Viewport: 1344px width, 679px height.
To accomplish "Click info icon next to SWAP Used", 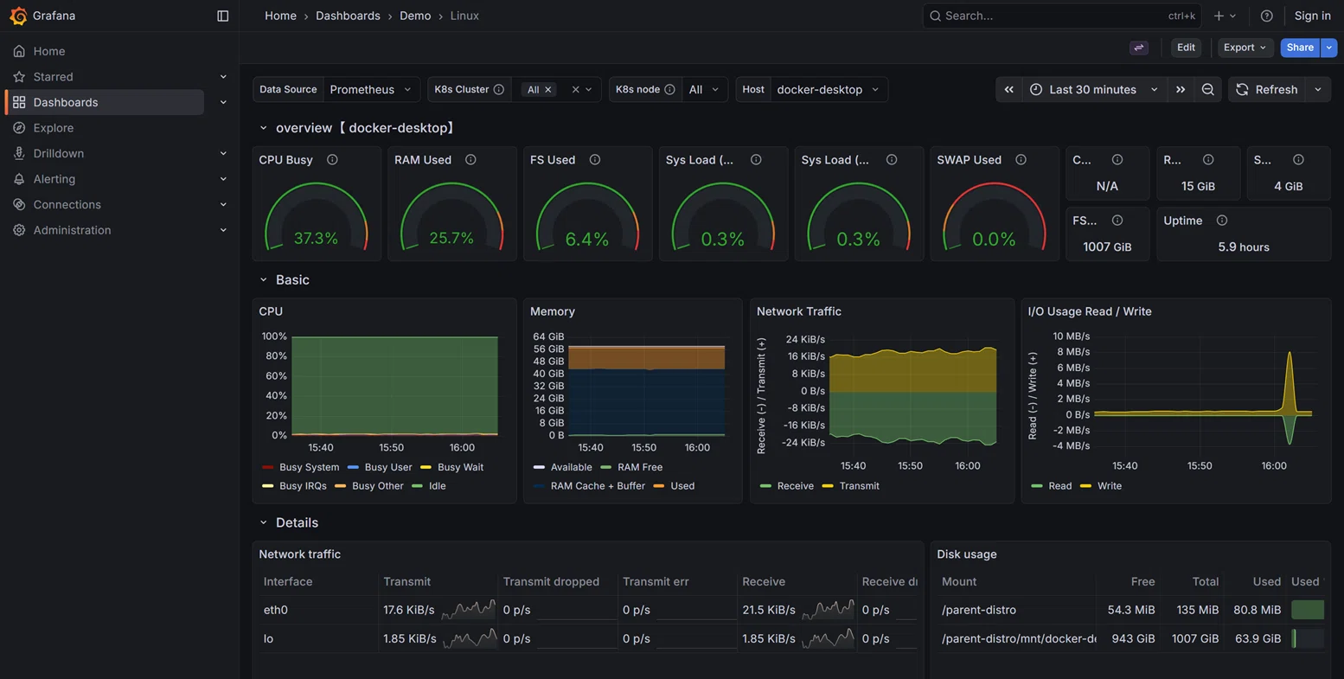I will point(1021,160).
